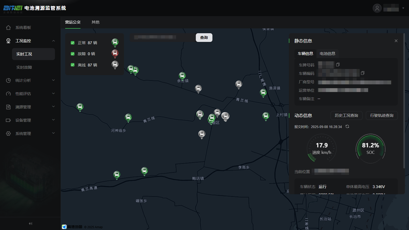Uncheck the 正常 87 辆 checkbox

pos(73,43)
